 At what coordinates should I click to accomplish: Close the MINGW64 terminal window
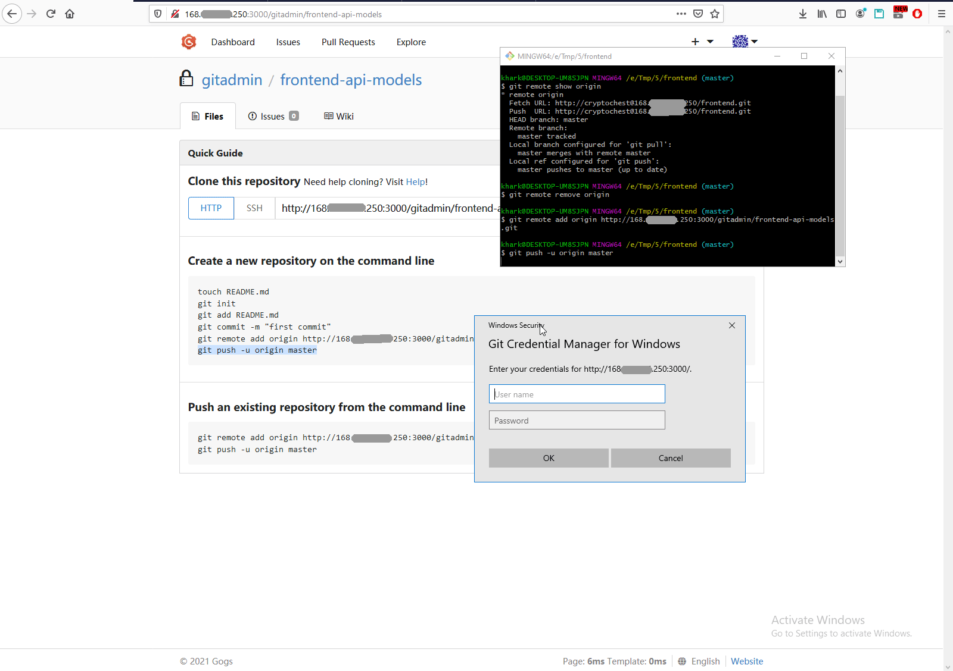831,56
